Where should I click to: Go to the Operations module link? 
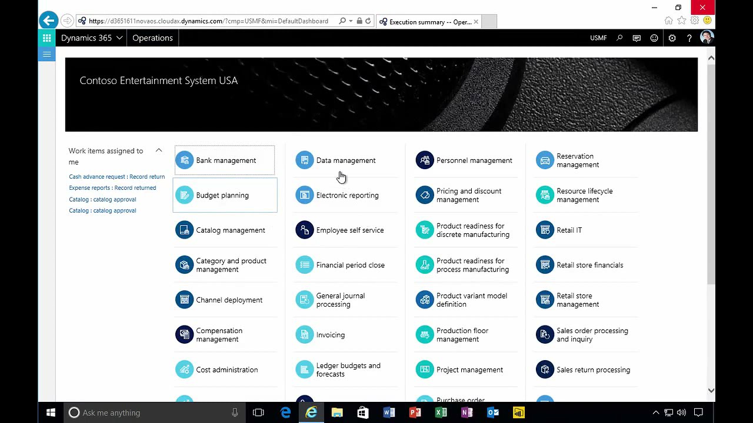coord(152,38)
